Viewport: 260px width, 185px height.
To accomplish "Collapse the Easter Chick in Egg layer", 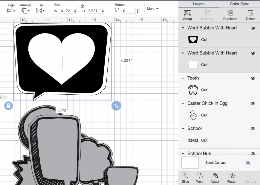I will [183, 103].
